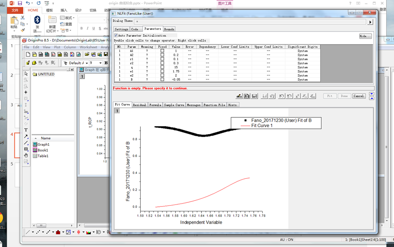This screenshot has height=247, width=394.
Task: Click the New Project icon in Origin toolbar
Action: [x=28, y=54]
